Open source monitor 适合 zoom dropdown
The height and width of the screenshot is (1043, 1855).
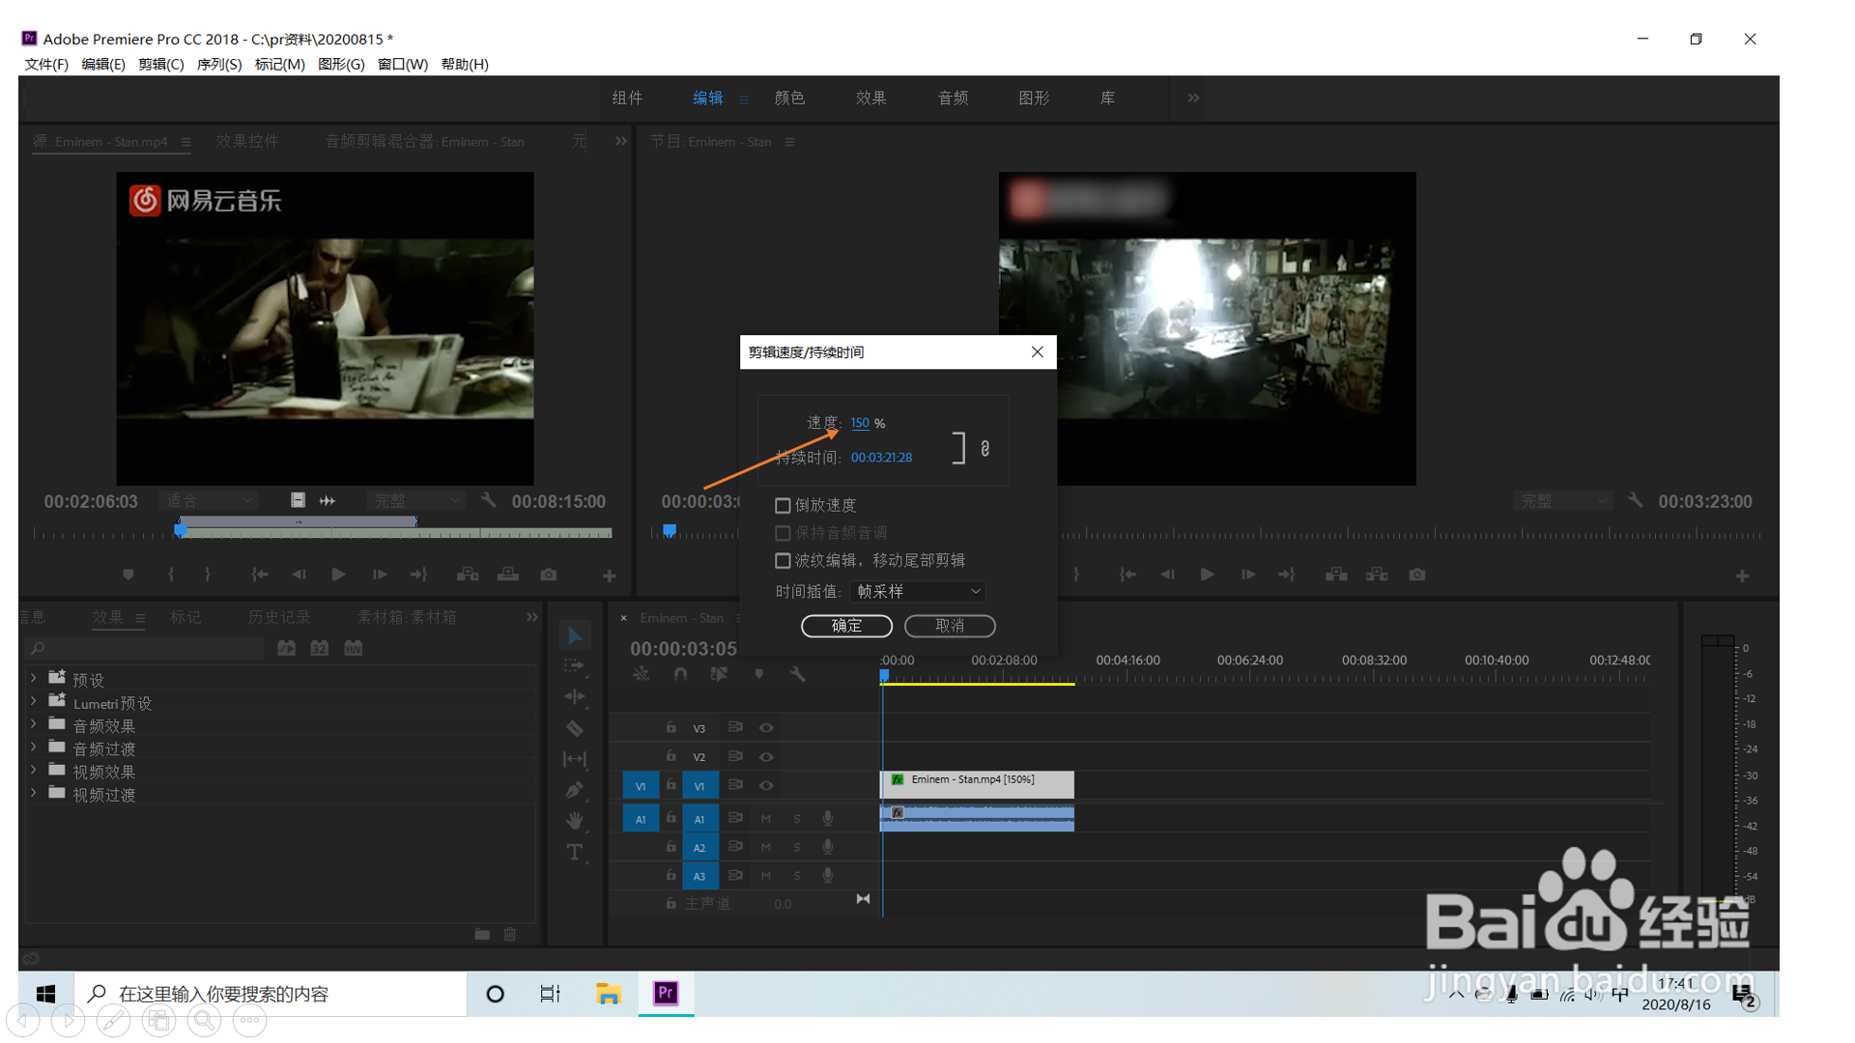click(x=208, y=500)
